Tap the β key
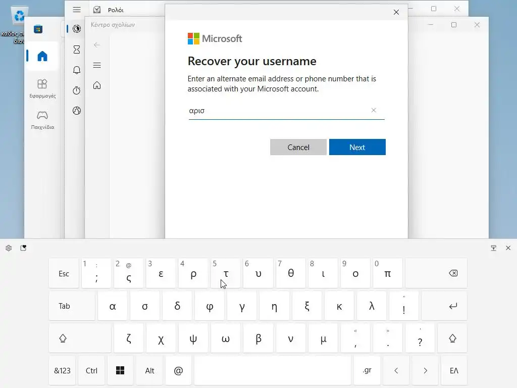This screenshot has height=388, width=517. [258, 338]
